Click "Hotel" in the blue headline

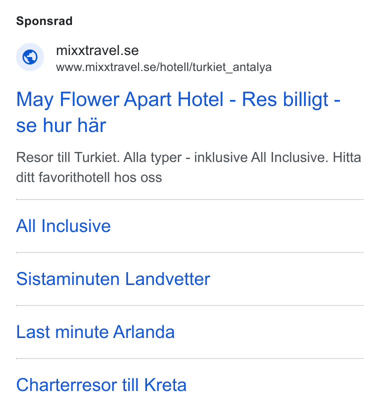pyautogui.click(x=200, y=99)
